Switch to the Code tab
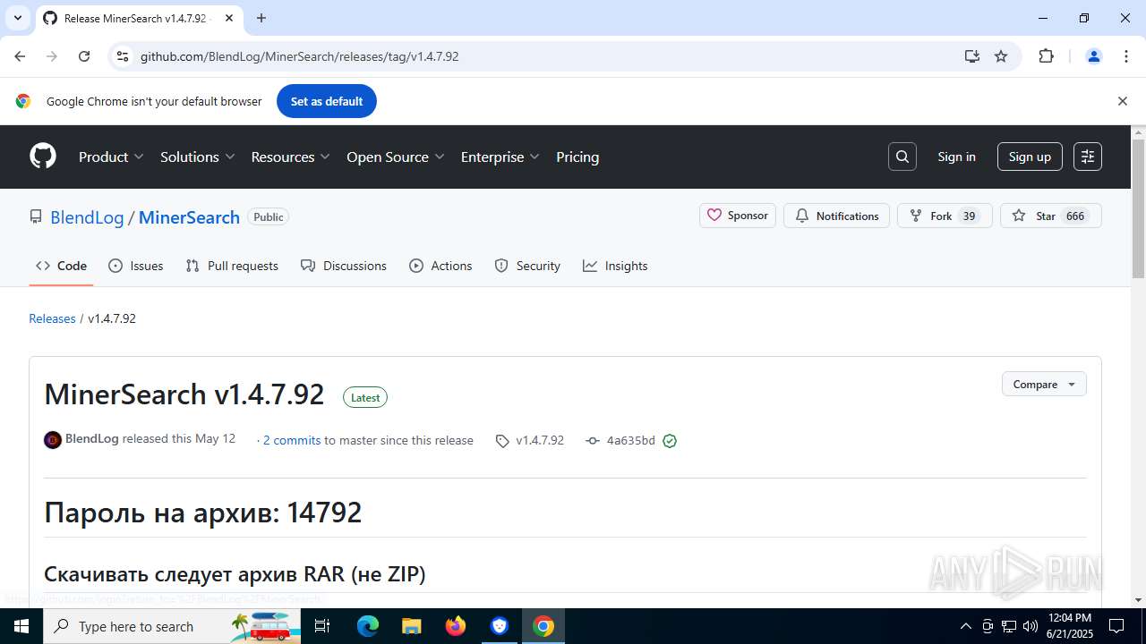1146x644 pixels. click(61, 266)
